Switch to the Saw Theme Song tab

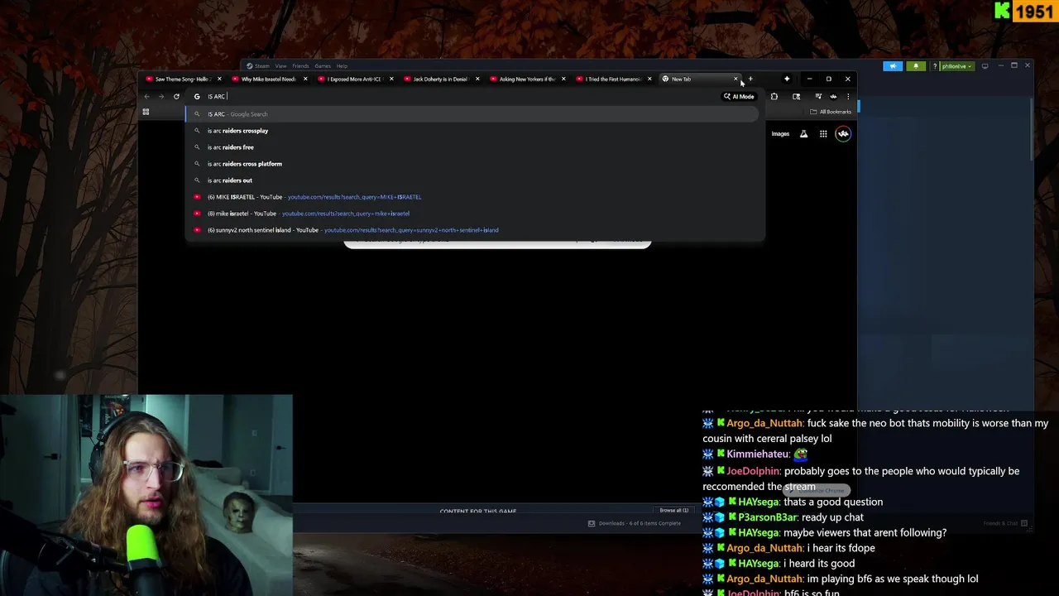coord(182,79)
